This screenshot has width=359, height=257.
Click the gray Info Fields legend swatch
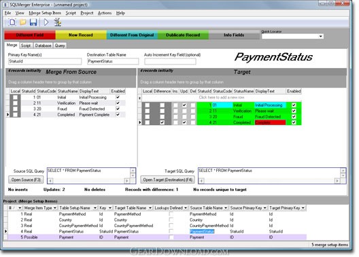[x=234, y=35]
